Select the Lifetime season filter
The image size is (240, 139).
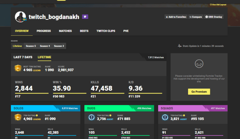17,46
